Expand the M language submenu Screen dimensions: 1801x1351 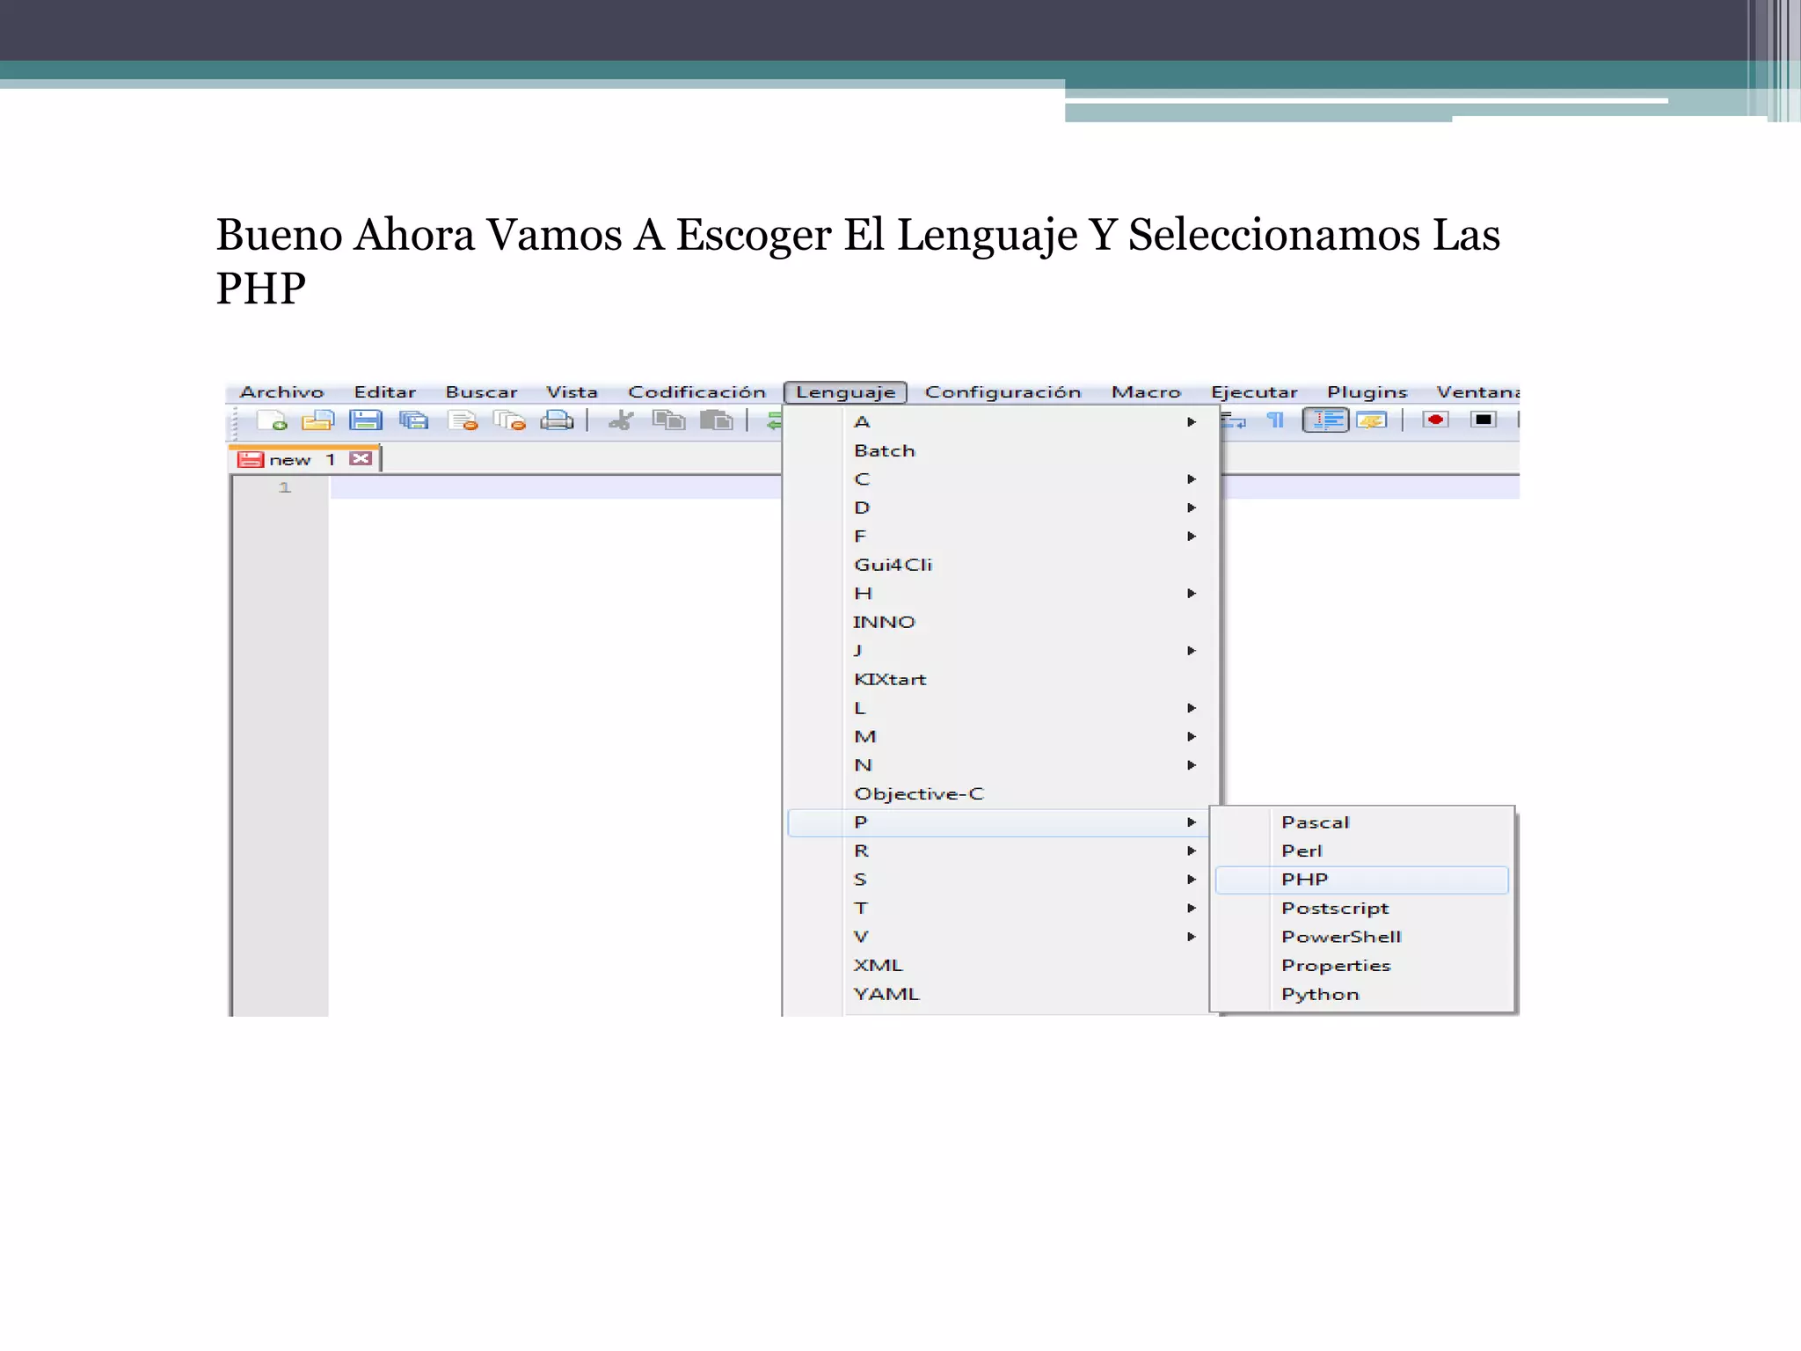point(1000,736)
